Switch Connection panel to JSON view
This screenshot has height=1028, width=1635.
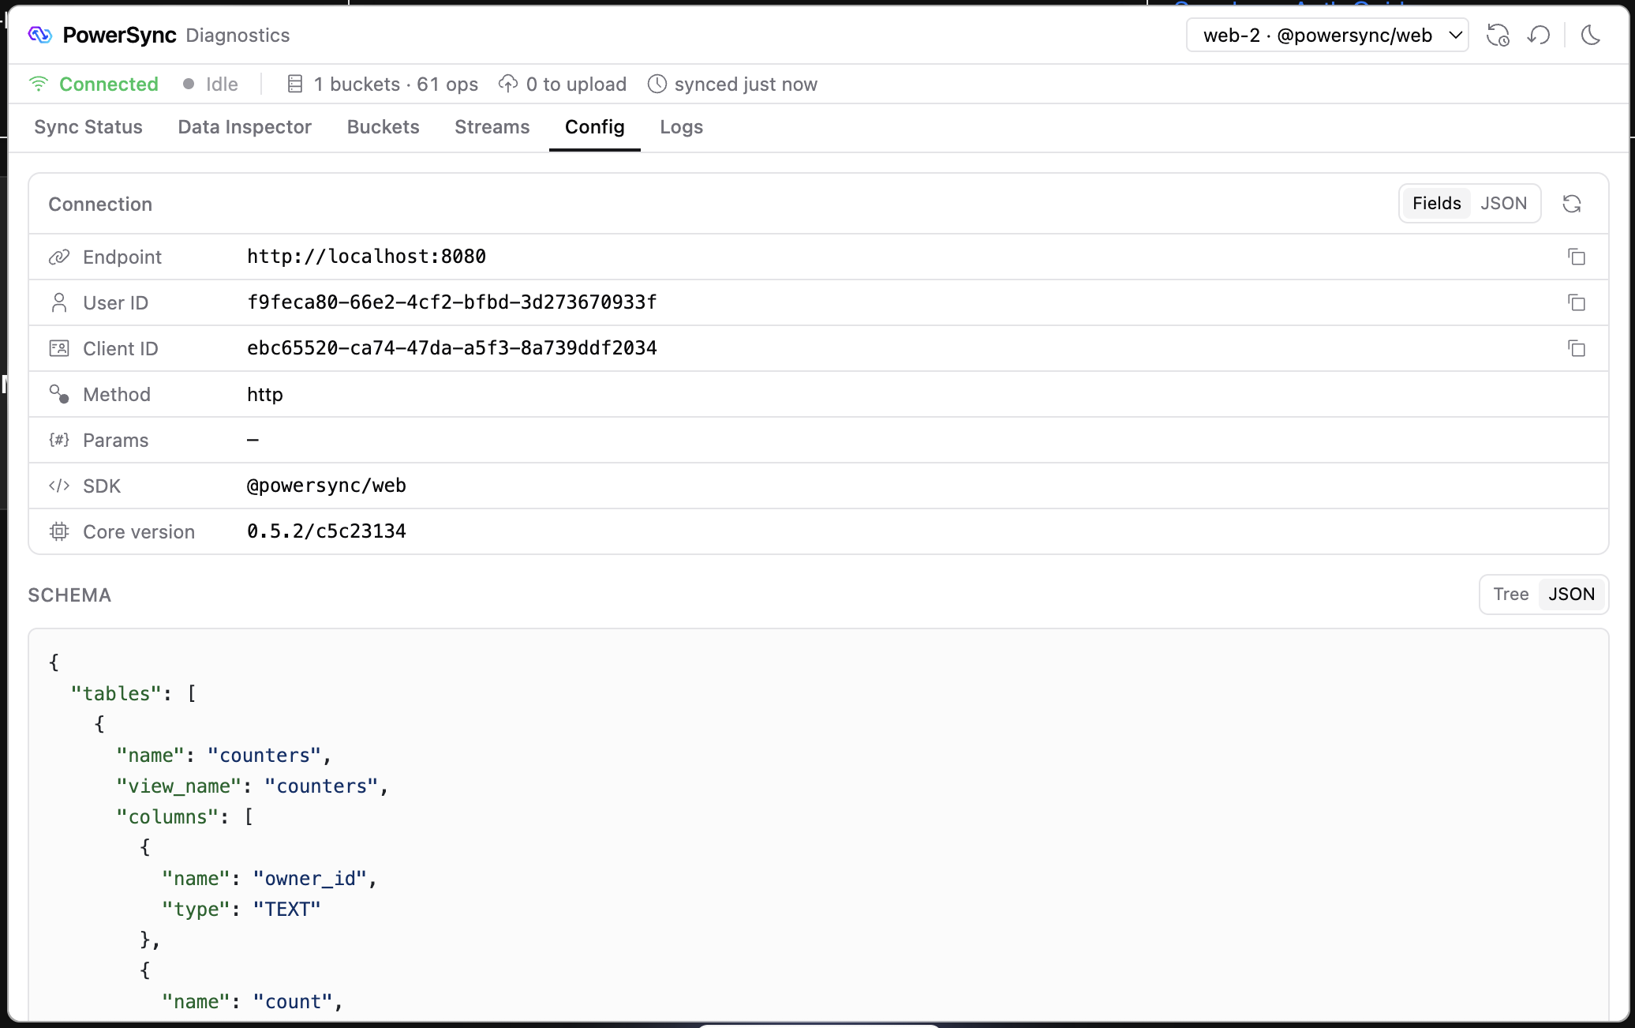click(1504, 204)
